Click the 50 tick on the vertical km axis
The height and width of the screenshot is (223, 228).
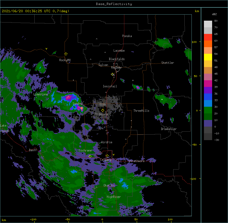(195, 76)
